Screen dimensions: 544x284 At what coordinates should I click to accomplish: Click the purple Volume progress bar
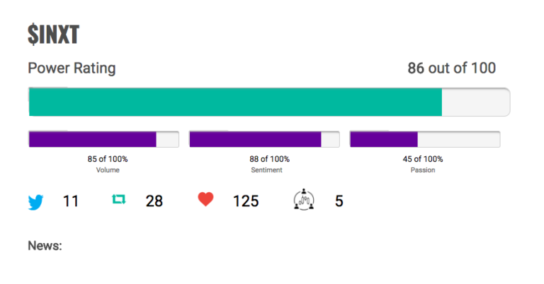point(103,139)
